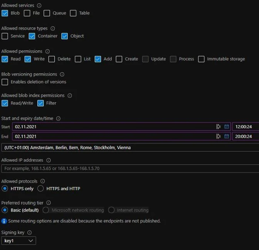This screenshot has height=250, width=259.
Task: Check the Service resource type box
Action: [x=5, y=36]
